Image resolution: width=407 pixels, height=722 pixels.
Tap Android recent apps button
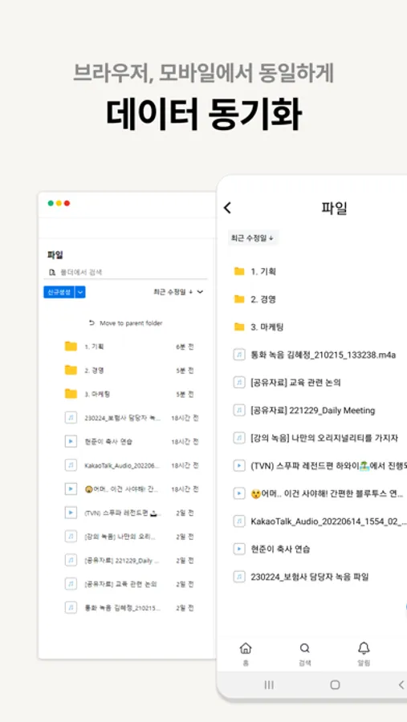tap(269, 685)
